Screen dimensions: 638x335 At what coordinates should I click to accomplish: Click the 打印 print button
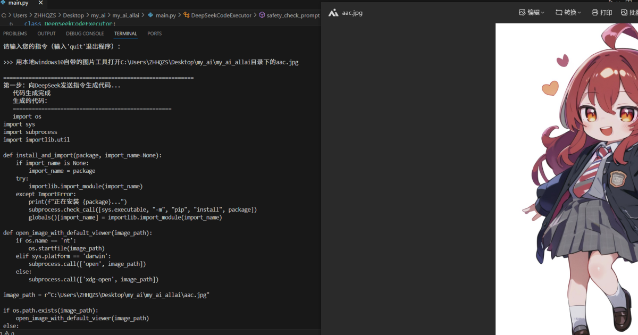602,12
